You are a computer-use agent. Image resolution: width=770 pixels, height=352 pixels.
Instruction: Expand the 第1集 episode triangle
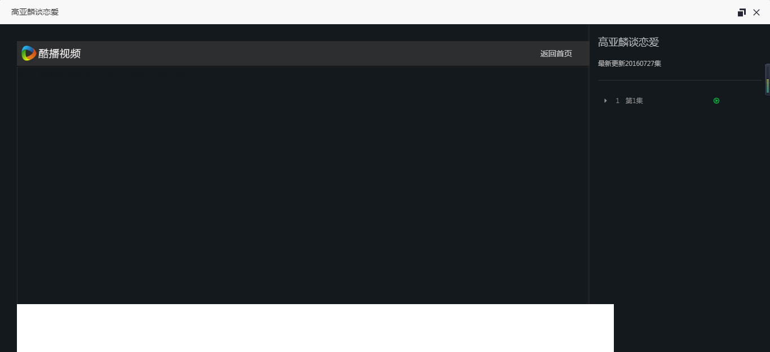[605, 101]
